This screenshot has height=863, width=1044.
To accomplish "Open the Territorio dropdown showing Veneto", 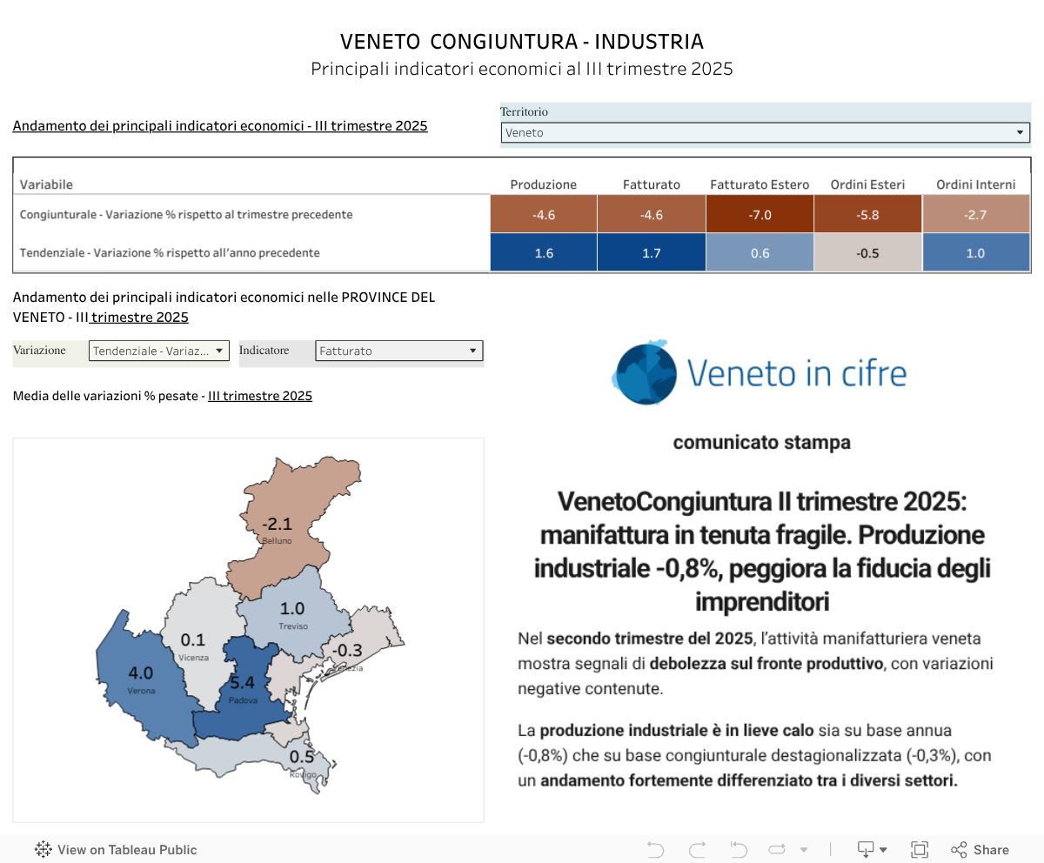I will [766, 132].
